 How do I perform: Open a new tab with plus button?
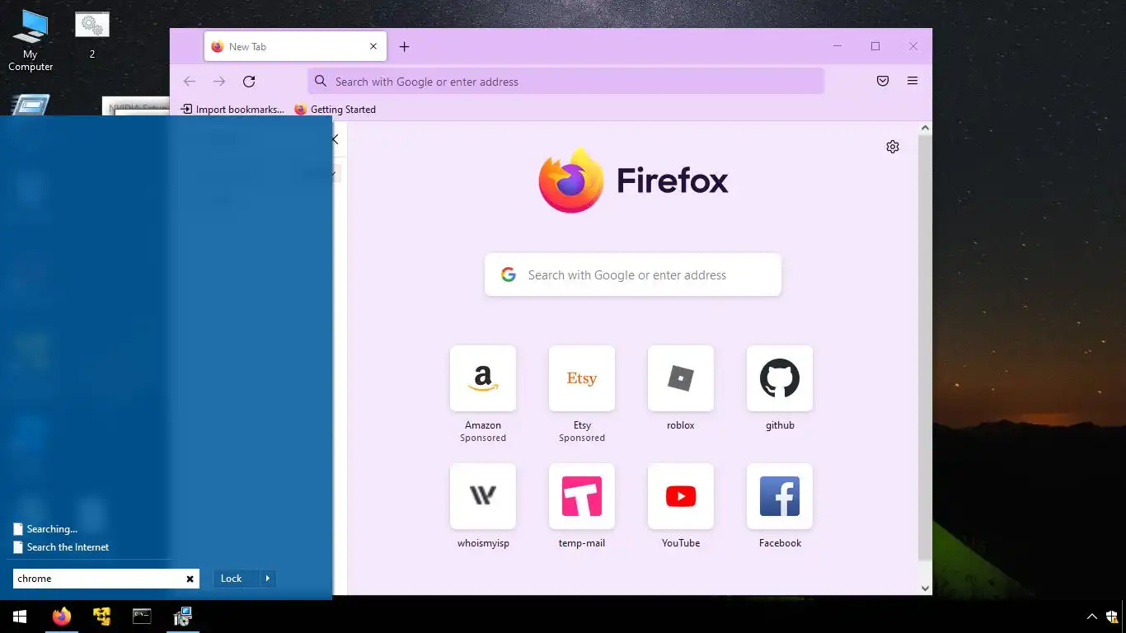[404, 47]
